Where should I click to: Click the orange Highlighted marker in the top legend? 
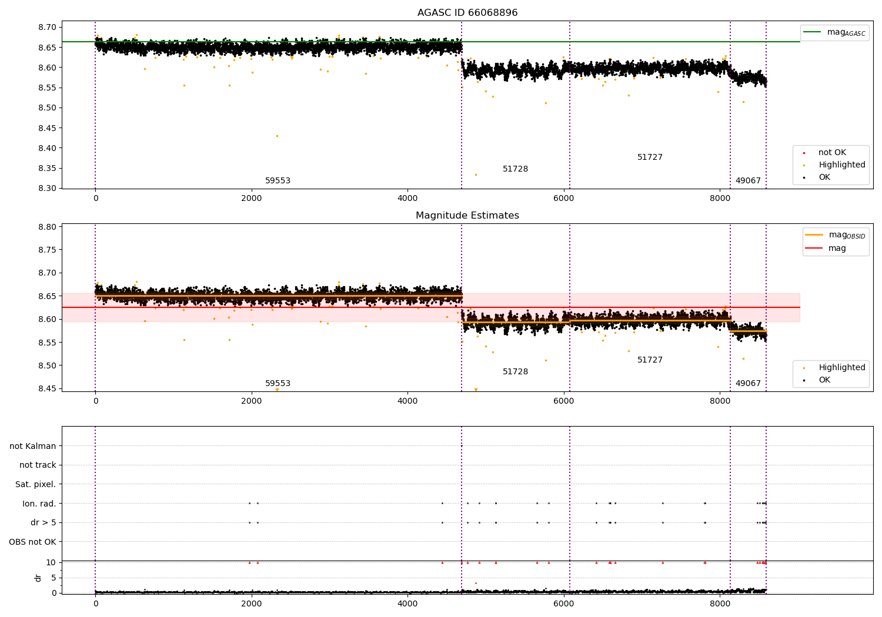[x=804, y=165]
